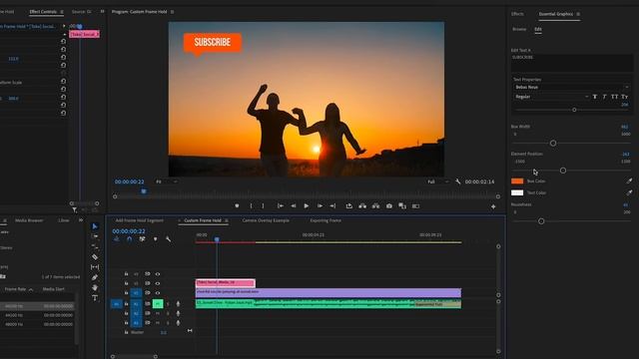Toggle timeline snapping magnet icon
The image size is (639, 359).
[x=130, y=239]
